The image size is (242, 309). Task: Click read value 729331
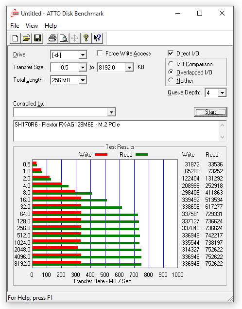point(214,214)
